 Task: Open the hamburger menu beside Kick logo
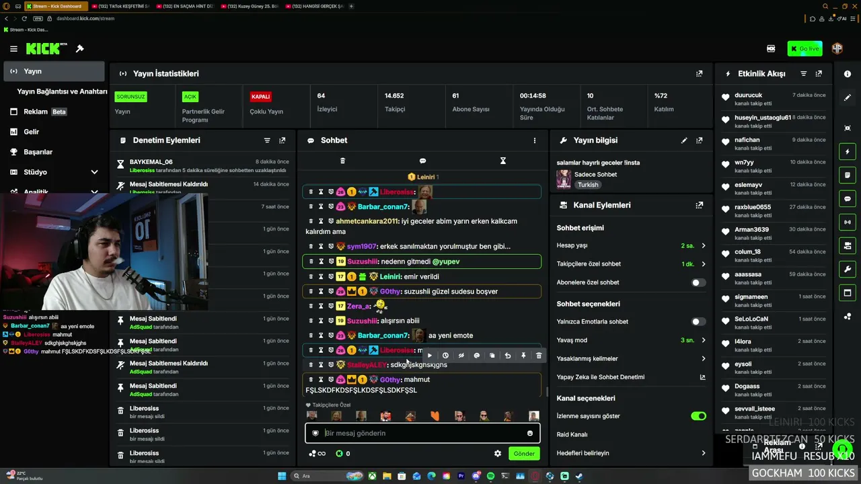[x=13, y=49]
